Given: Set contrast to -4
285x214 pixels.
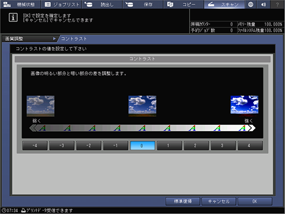Looking at the screenshot, I should pos(35,146).
